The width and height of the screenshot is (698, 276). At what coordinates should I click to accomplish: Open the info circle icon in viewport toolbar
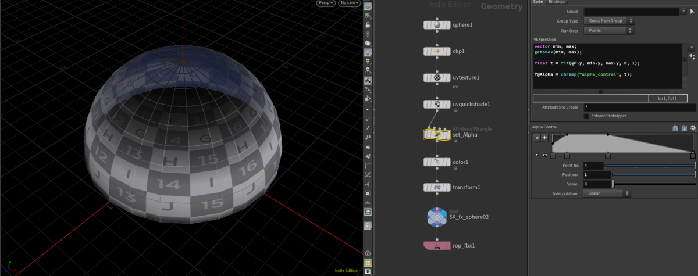coord(368,254)
